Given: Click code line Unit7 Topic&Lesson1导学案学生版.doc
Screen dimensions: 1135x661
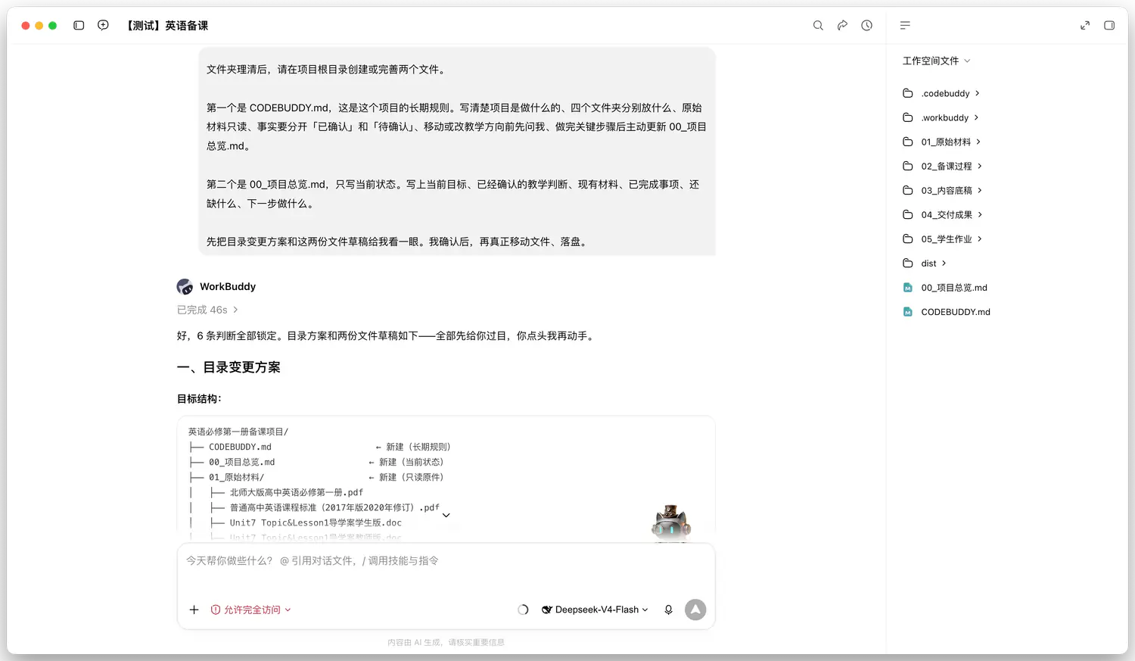Looking at the screenshot, I should (x=316, y=522).
